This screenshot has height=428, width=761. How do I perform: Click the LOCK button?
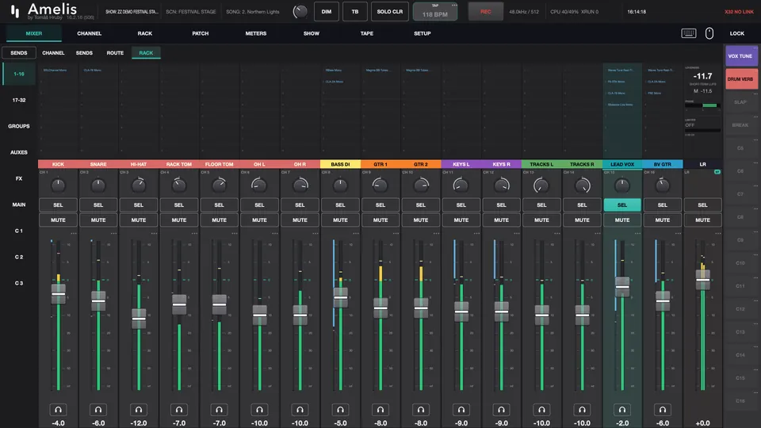736,33
